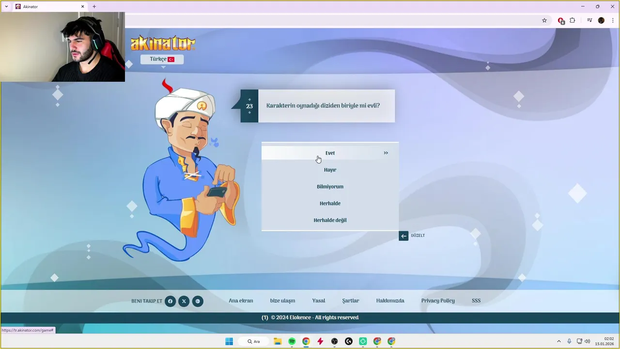Open Akinator's Facebook page icon
The height and width of the screenshot is (349, 620).
[170, 301]
